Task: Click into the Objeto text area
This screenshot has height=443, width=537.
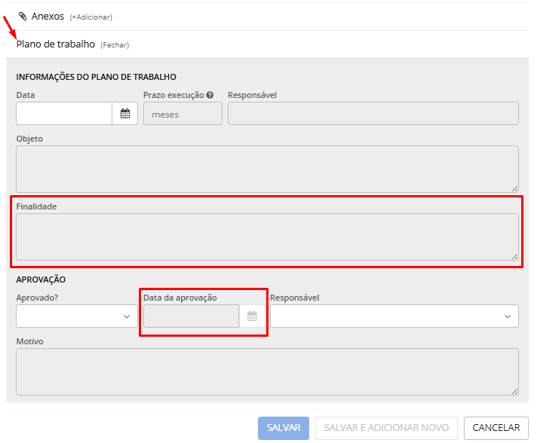Action: tap(267, 169)
